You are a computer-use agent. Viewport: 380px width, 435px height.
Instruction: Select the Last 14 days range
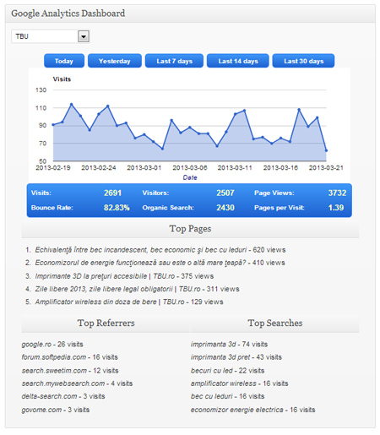point(238,61)
